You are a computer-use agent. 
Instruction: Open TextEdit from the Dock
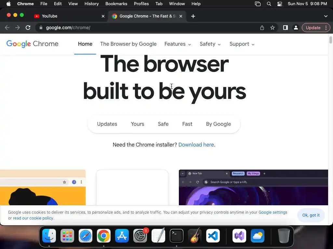158,236
